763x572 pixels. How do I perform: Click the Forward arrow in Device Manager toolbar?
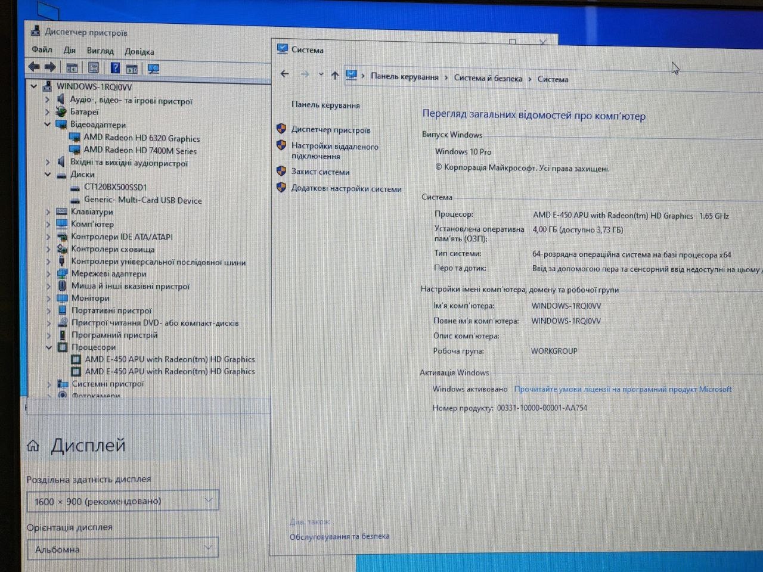[x=51, y=67]
